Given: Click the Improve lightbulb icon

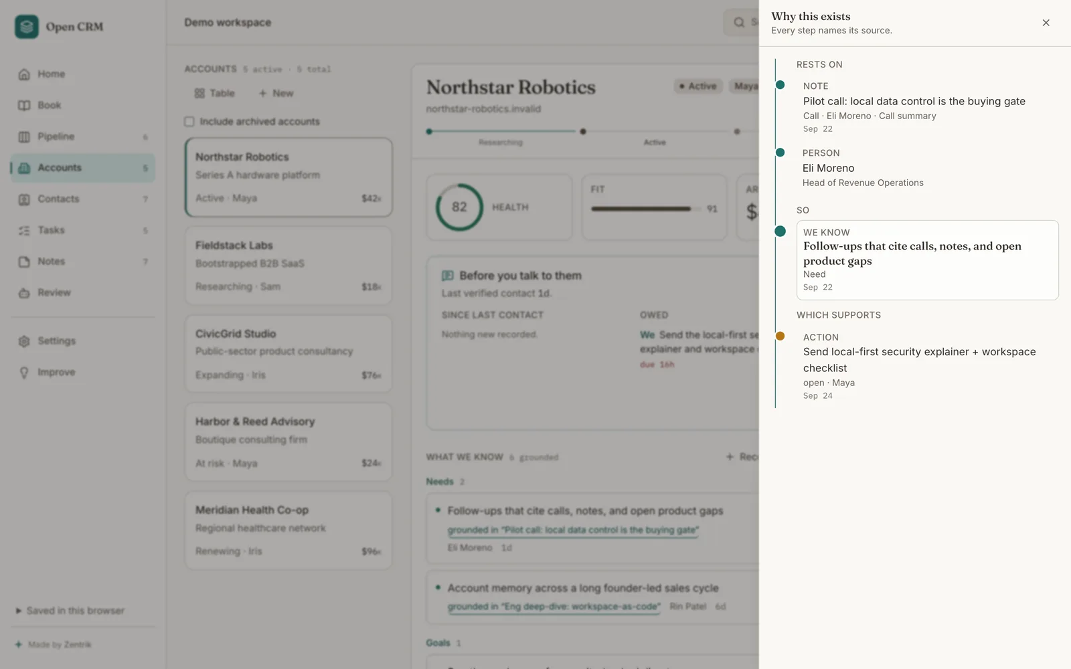Looking at the screenshot, I should pos(24,373).
